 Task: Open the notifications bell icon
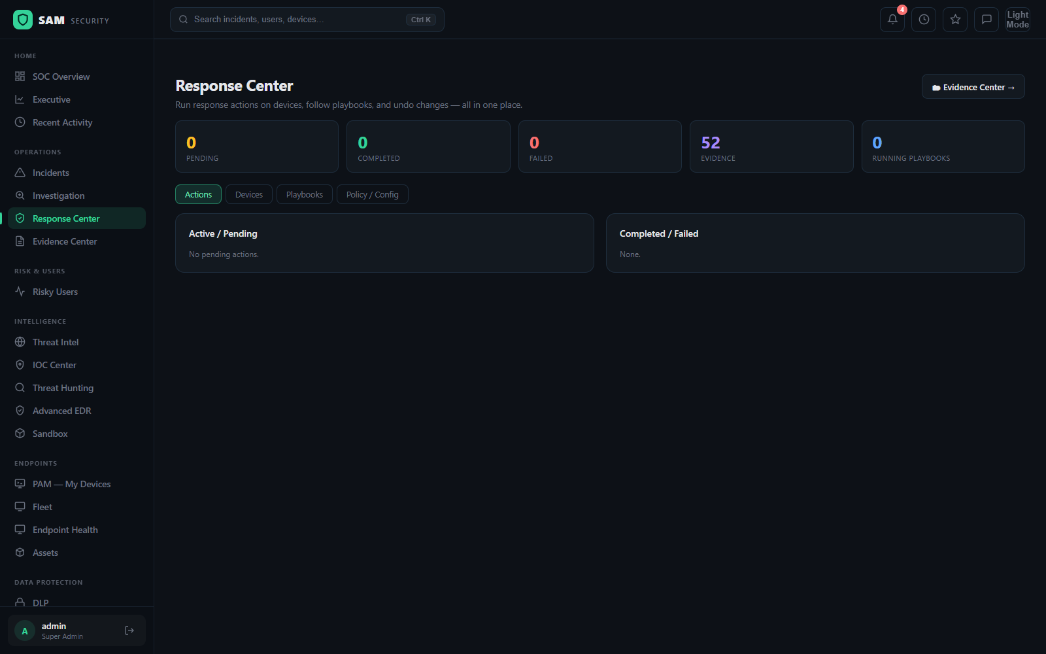point(892,20)
